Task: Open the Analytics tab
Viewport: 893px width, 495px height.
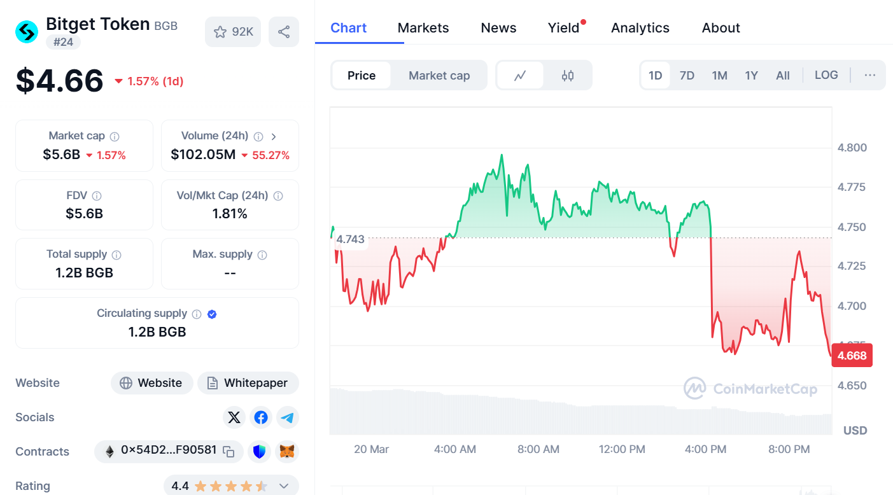Action: [640, 27]
